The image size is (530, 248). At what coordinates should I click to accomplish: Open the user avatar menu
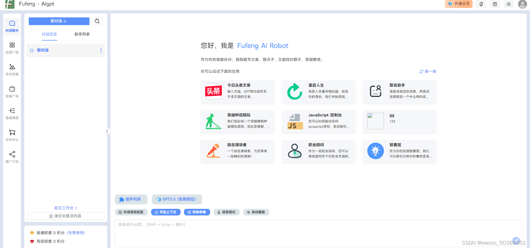[522, 4]
